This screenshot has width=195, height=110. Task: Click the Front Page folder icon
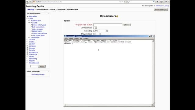28,54
